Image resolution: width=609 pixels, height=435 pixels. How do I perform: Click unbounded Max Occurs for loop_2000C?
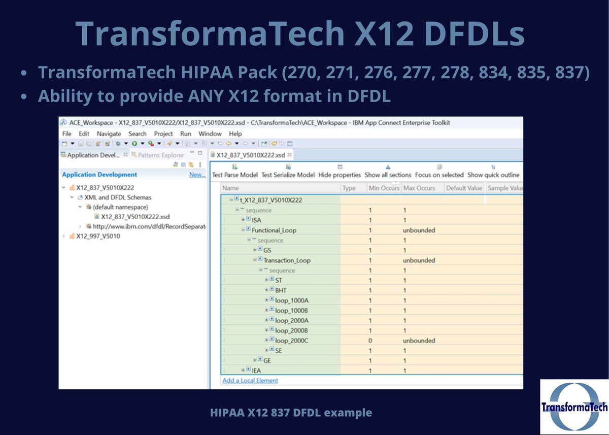pyautogui.click(x=419, y=341)
